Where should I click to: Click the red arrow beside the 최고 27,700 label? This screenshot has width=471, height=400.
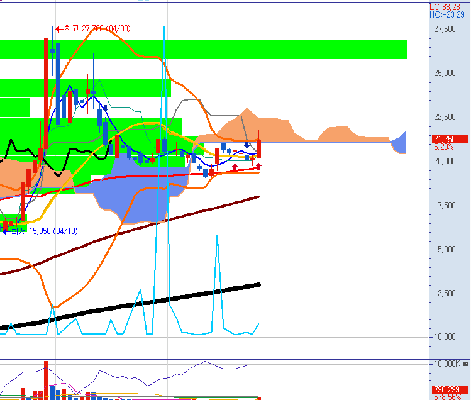click(x=60, y=29)
